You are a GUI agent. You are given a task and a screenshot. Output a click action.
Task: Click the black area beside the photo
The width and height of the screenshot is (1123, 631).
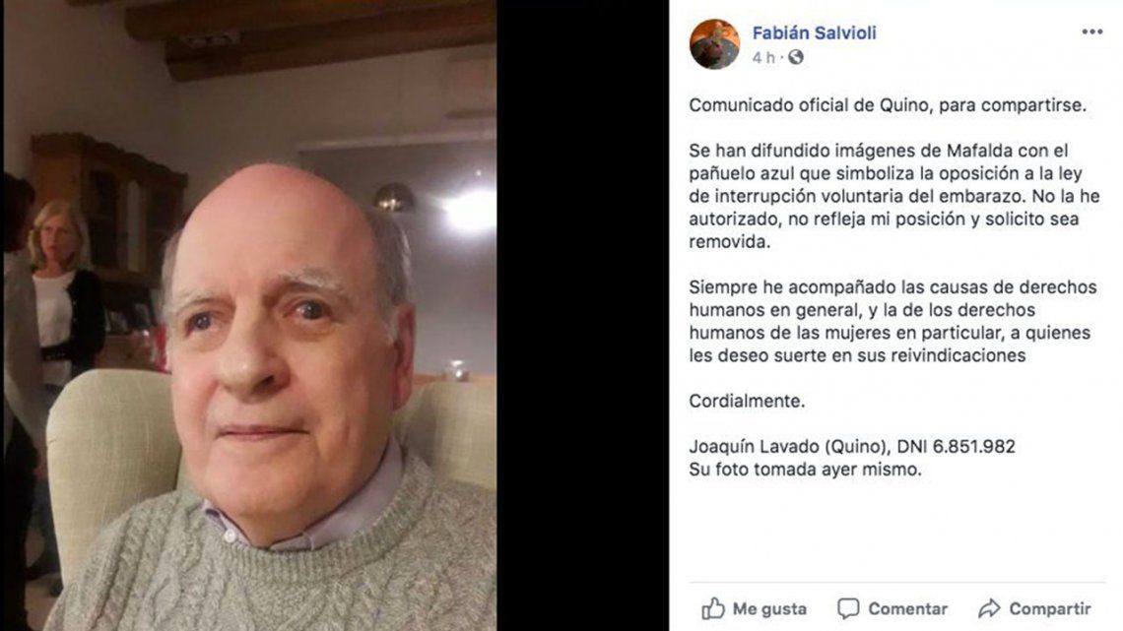pyautogui.click(x=583, y=315)
